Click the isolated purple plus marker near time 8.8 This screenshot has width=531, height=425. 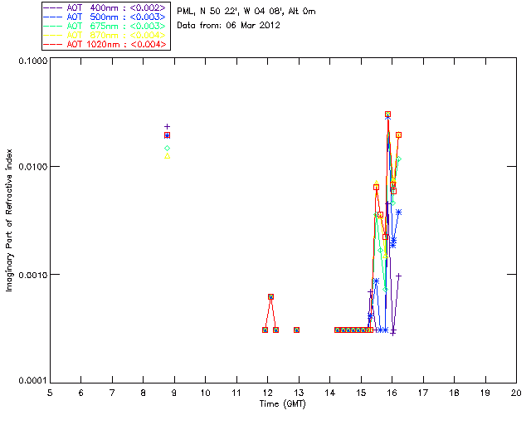coord(167,127)
